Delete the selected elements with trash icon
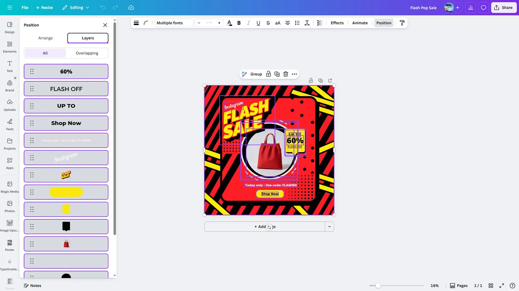This screenshot has width=519, height=291. [x=286, y=74]
